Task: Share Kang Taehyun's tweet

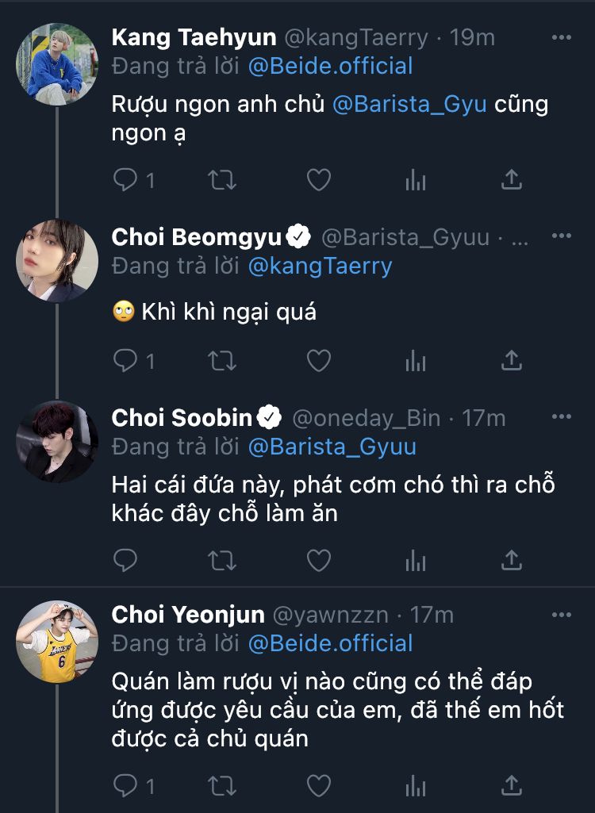Action: (512, 181)
